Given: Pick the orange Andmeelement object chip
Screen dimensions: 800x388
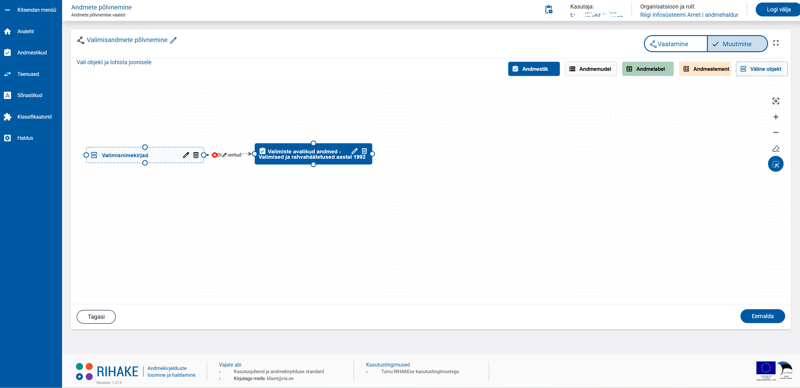Looking at the screenshot, I should 705,69.
